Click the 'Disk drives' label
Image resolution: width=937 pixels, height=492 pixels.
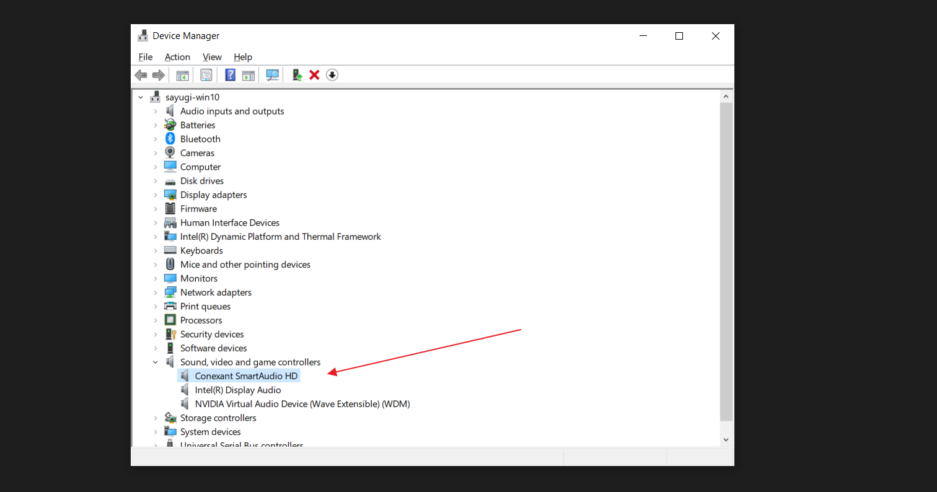202,181
